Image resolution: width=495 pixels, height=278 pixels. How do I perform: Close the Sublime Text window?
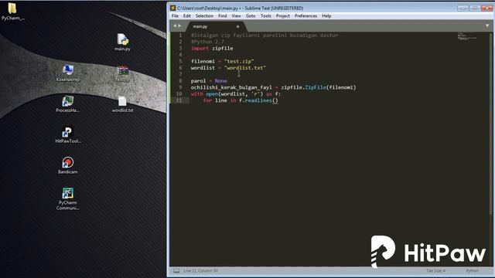pos(486,8)
